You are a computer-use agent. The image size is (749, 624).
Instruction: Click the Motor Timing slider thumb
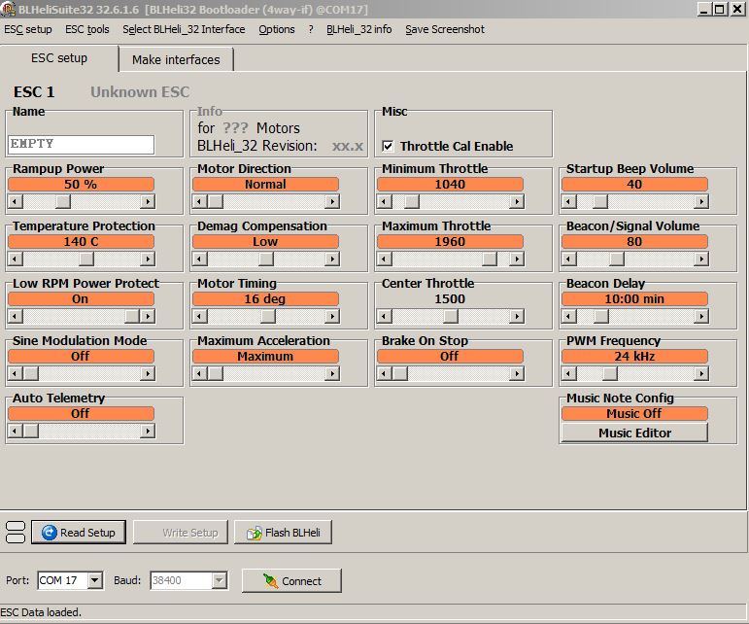point(268,316)
